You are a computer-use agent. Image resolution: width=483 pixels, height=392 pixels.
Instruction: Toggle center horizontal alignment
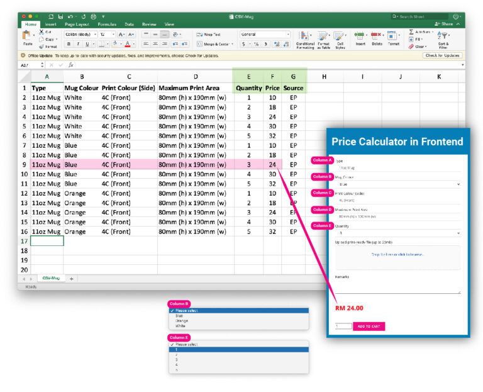pos(155,44)
